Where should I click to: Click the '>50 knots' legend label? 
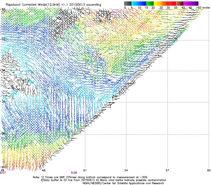click(203, 8)
